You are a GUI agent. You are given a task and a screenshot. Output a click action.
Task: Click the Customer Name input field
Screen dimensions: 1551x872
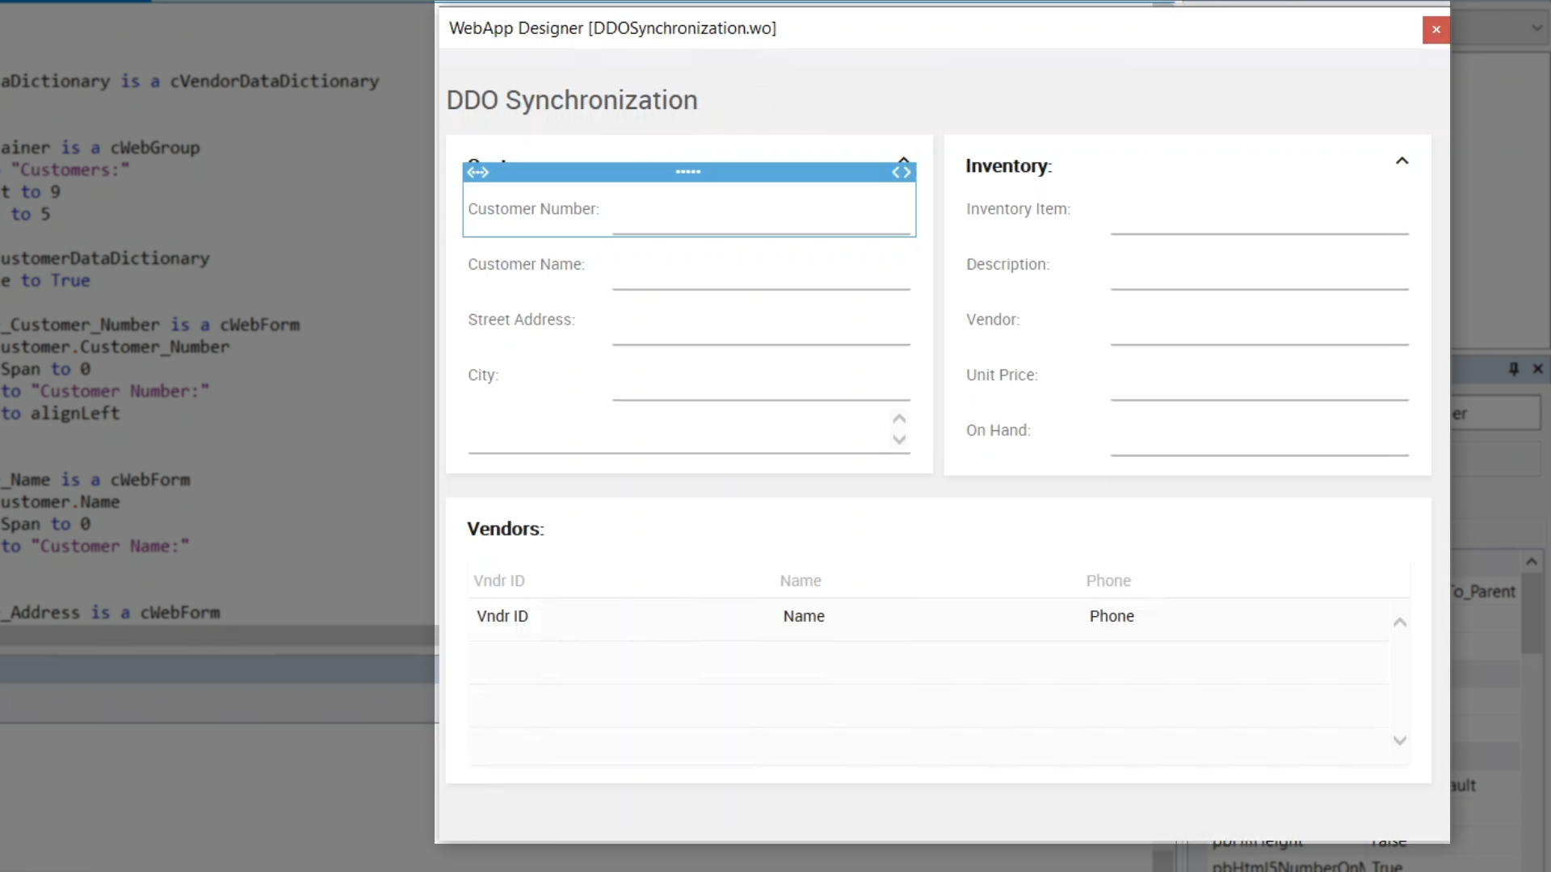click(x=760, y=275)
